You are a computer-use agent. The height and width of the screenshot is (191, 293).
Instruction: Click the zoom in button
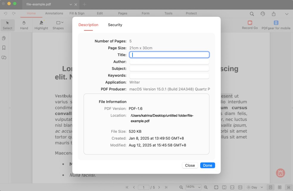click(205, 187)
